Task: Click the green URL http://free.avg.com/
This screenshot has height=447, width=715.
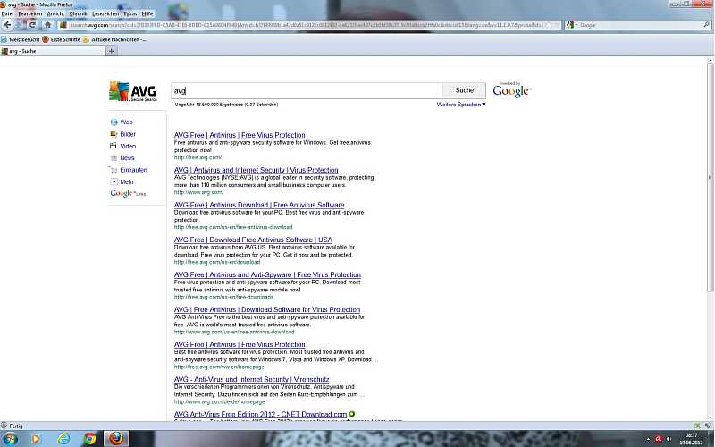Action: tap(198, 157)
